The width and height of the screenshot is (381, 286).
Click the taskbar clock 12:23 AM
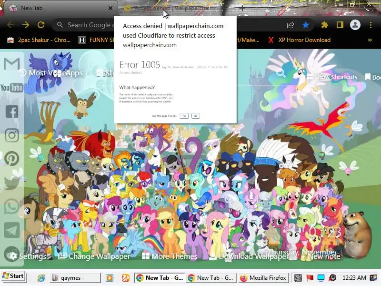coord(354,277)
